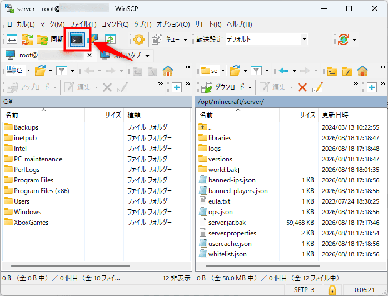388x296 pixels.
Task: Click the local panel new plus icon
Action: [177, 87]
